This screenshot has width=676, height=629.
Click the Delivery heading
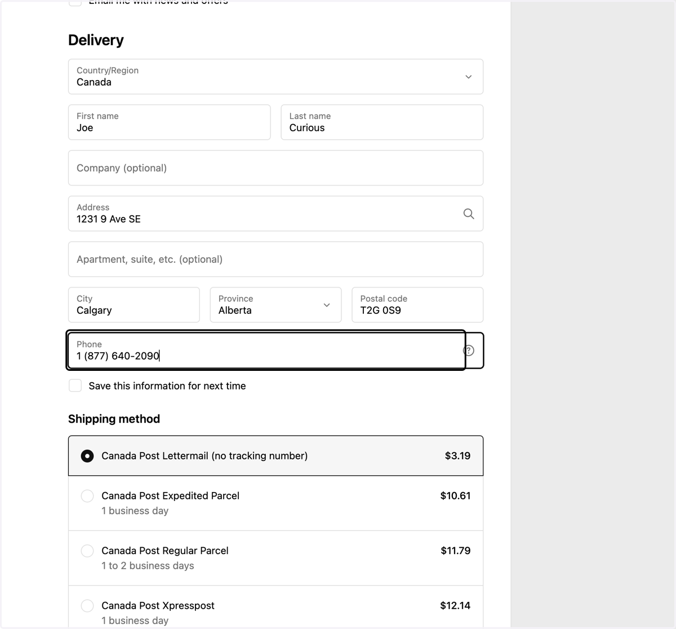(x=96, y=40)
